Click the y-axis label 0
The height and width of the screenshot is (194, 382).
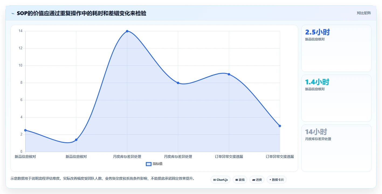pyautogui.click(x=22, y=152)
